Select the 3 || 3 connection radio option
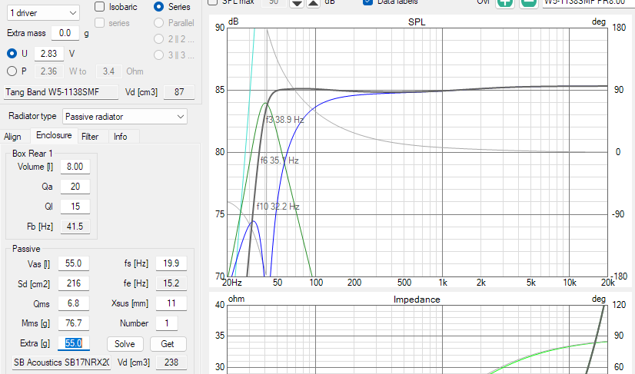 [x=158, y=55]
